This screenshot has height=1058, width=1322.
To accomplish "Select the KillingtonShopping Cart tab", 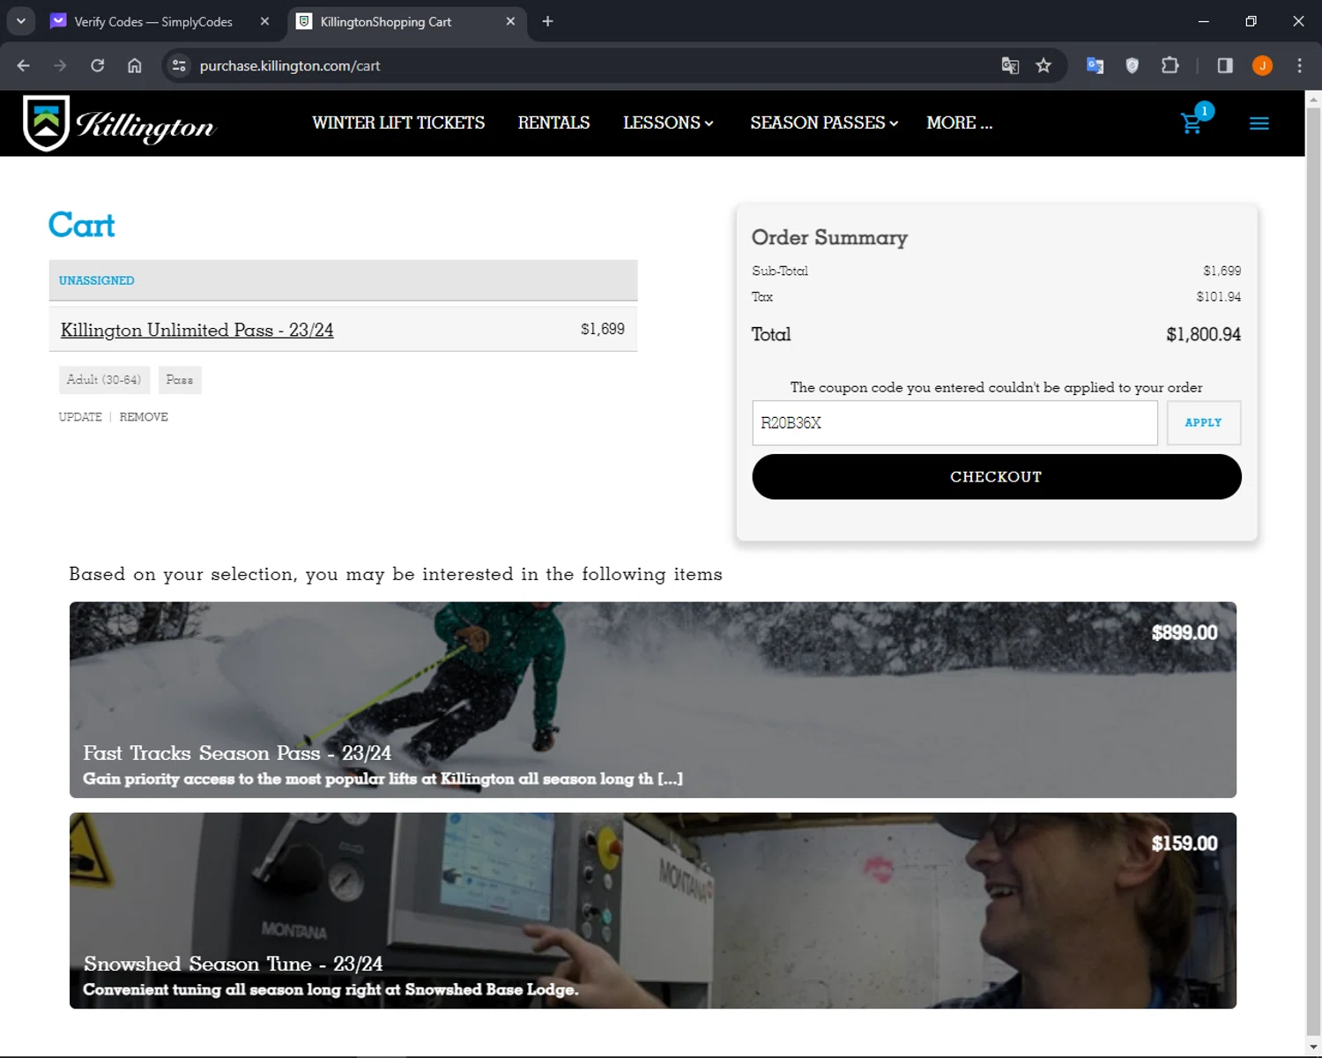I will coord(386,21).
